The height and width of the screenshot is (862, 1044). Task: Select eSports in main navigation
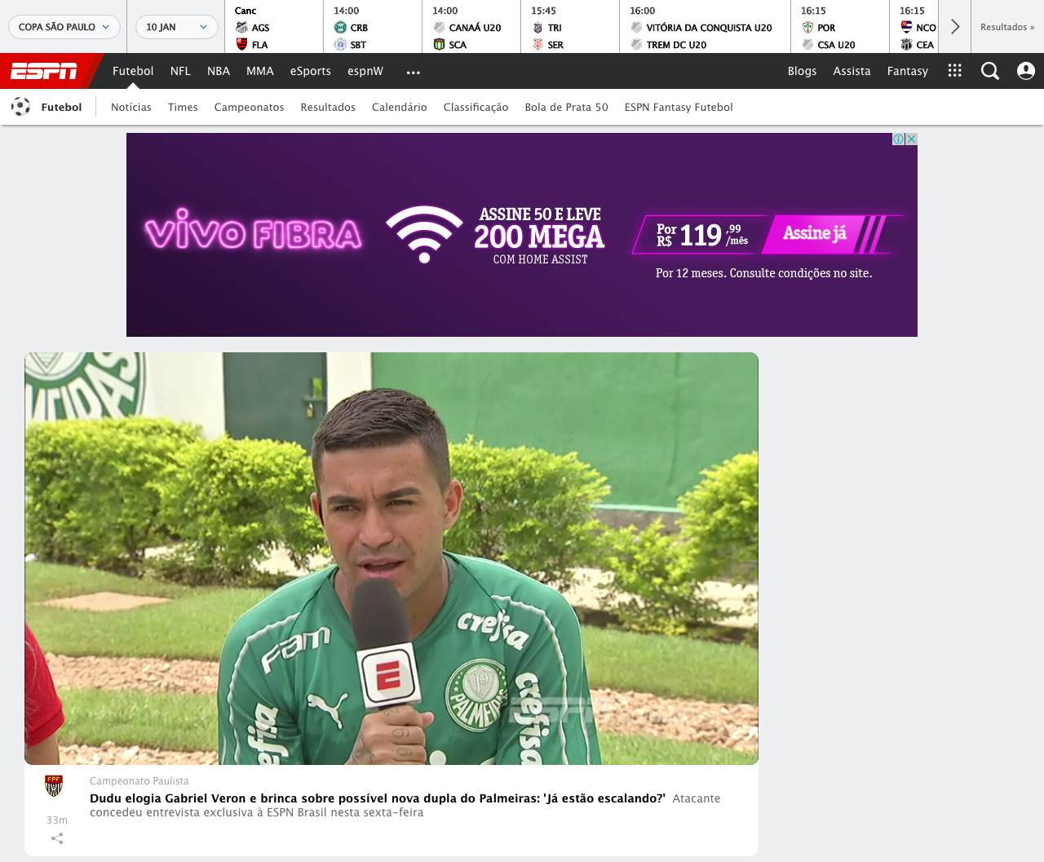tap(311, 71)
